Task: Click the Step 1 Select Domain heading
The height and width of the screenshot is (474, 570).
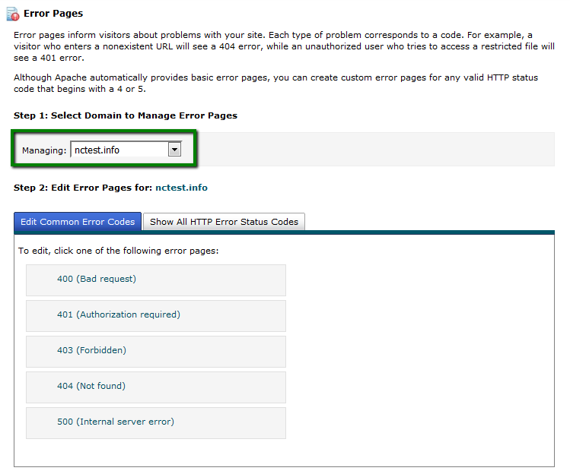Action: 126,115
